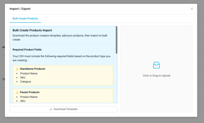Click the warning icon beside Parent Products
The width and height of the screenshot is (204, 123).
coord(17,92)
